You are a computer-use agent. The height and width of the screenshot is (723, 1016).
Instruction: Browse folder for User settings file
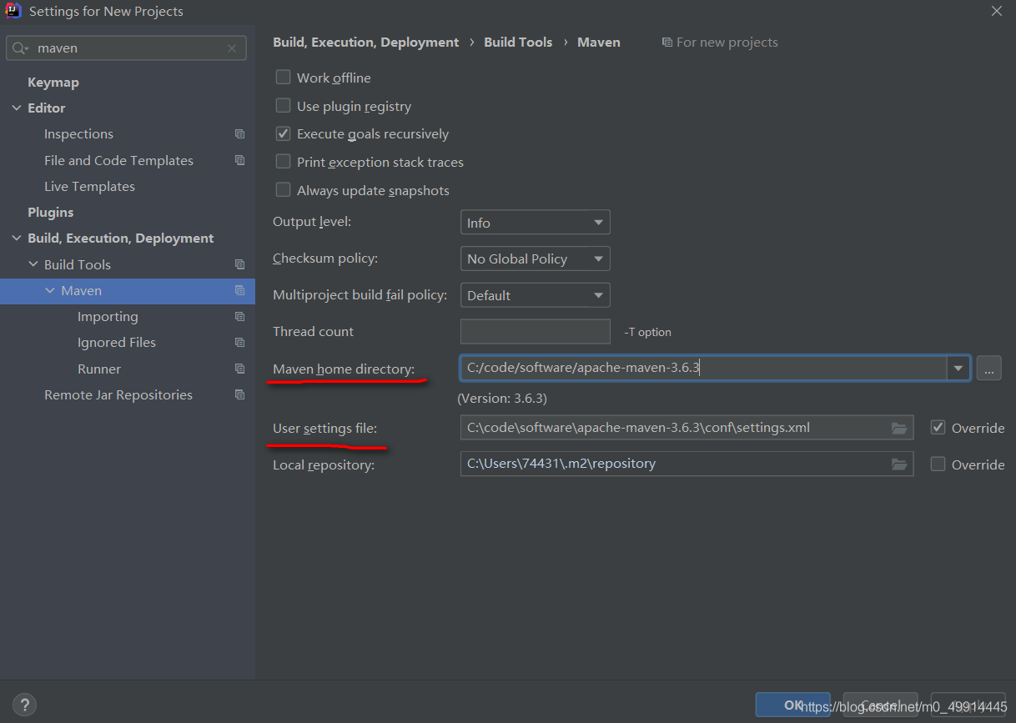tap(898, 428)
